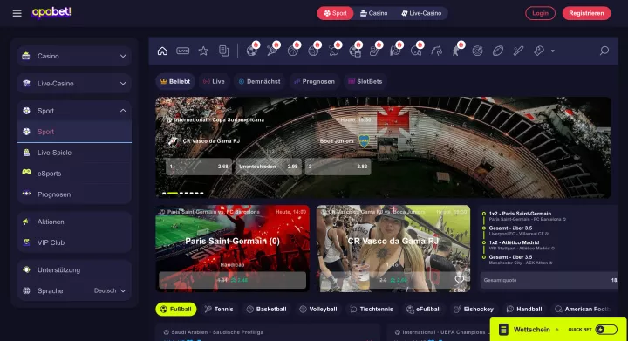Image resolution: width=628 pixels, height=341 pixels.
Task: Open Prognosen in the sidebar
Action: point(74,194)
